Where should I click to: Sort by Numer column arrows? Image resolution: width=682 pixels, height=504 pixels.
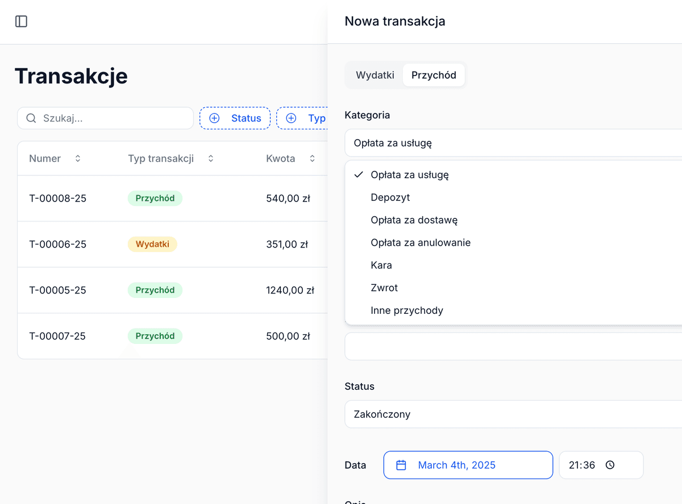[x=78, y=158]
